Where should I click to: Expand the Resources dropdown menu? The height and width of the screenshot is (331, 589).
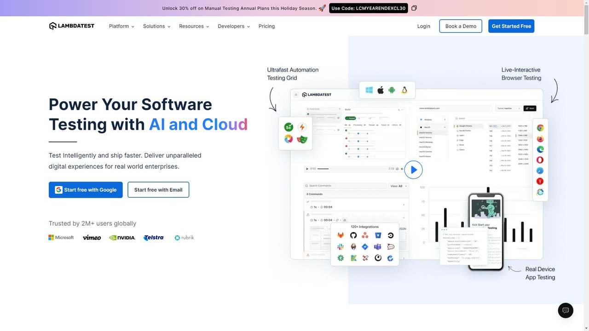pos(194,26)
